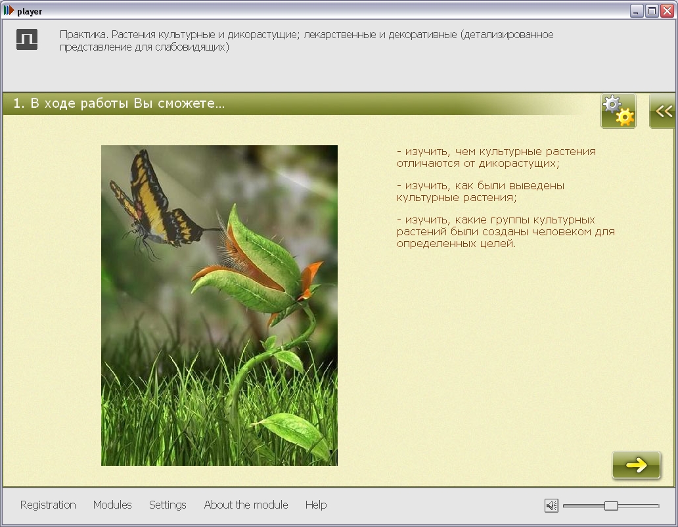Open the Settings menu
Image resolution: width=678 pixels, height=527 pixels.
pos(168,505)
